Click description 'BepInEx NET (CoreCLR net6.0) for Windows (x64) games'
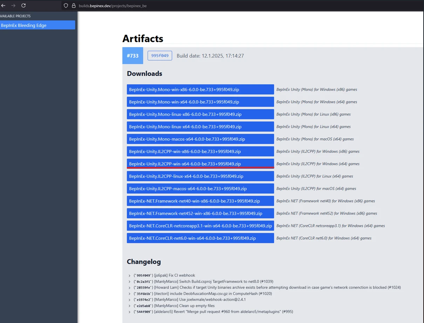 point(324,238)
